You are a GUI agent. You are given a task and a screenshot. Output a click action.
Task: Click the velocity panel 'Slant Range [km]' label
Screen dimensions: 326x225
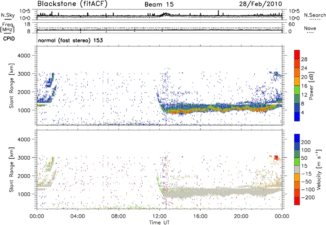click(11, 170)
